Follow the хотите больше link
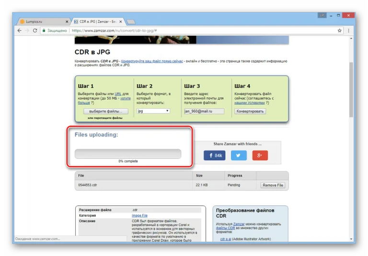The width and height of the screenshot is (368, 256). pyautogui.click(x=104, y=100)
